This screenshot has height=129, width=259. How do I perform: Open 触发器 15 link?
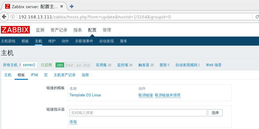(146, 65)
